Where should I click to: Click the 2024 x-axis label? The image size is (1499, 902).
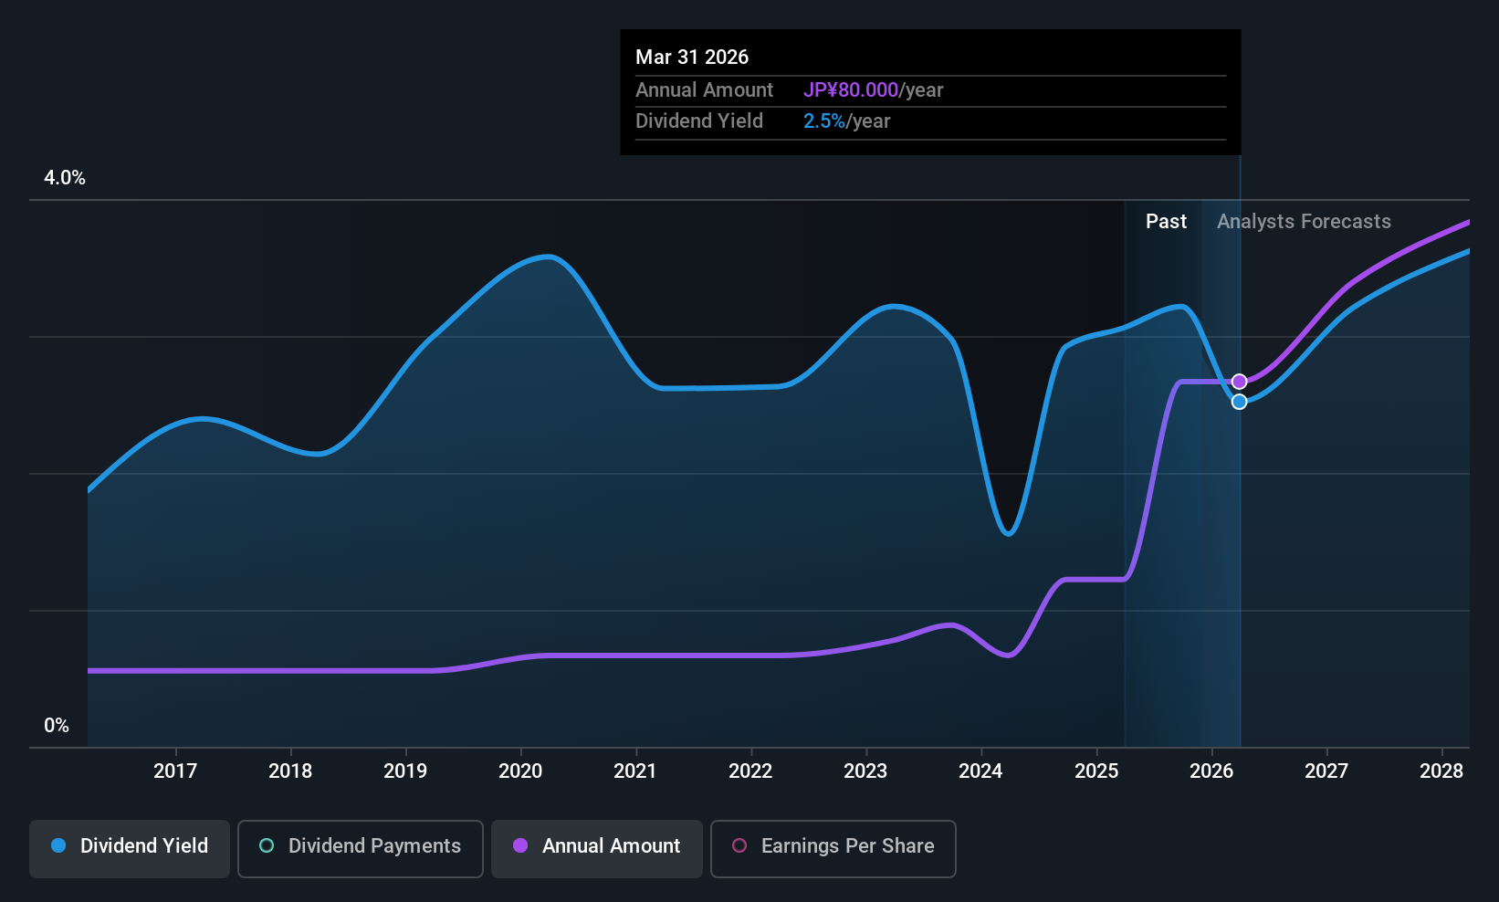tap(980, 771)
